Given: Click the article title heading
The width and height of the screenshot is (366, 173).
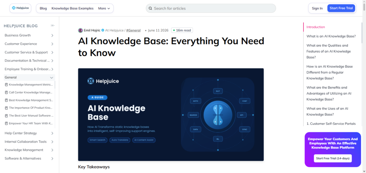Looking at the screenshot, I should [x=171, y=47].
